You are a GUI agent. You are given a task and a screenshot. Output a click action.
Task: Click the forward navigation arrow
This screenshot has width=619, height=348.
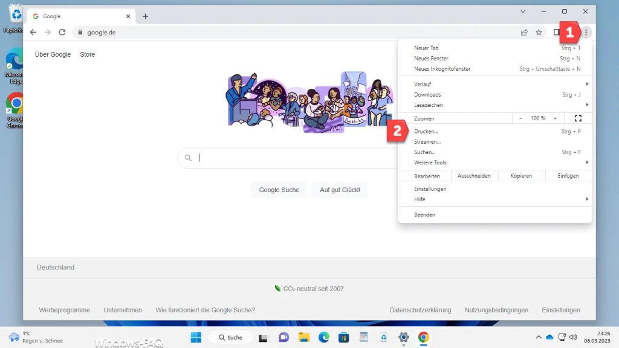click(47, 33)
